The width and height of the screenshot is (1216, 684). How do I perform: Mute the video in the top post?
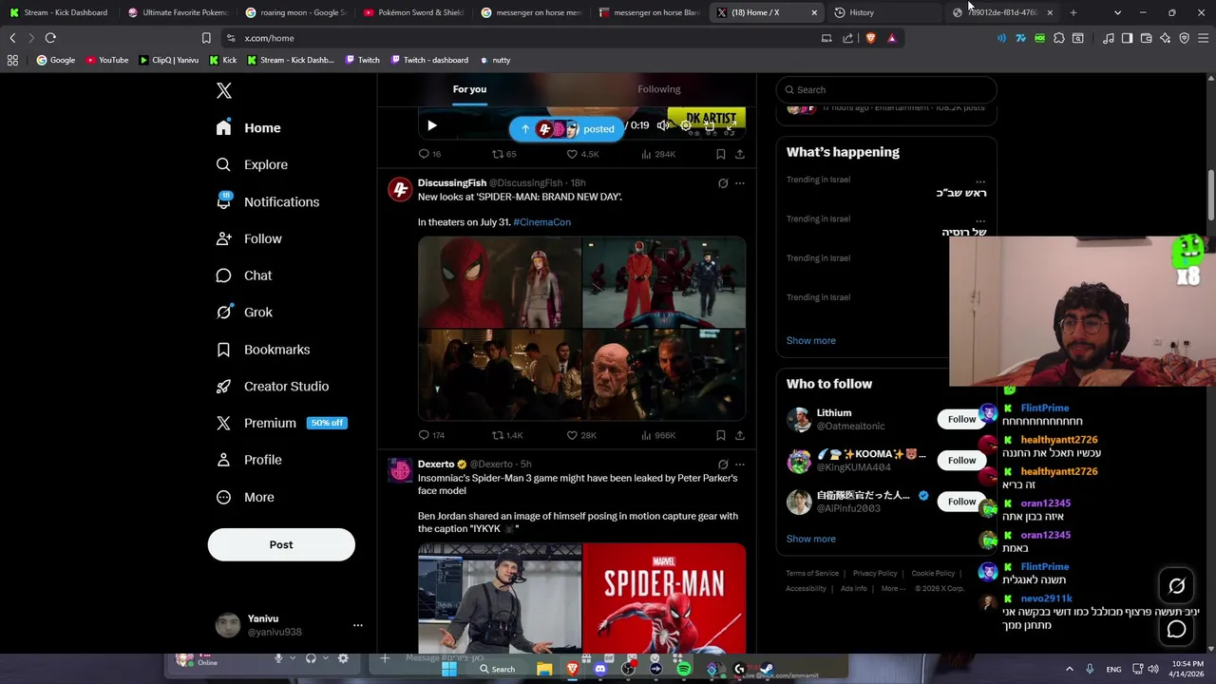(x=663, y=125)
